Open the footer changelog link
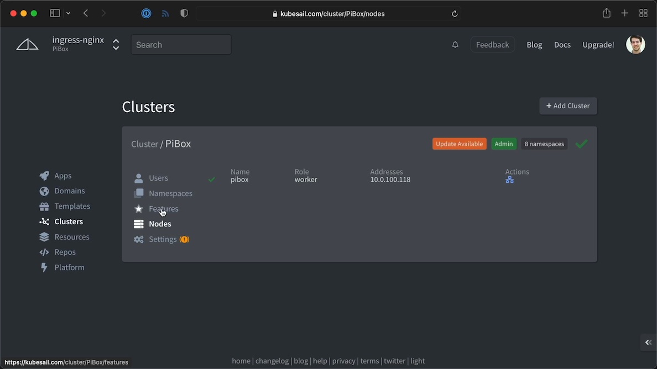 pos(272,361)
